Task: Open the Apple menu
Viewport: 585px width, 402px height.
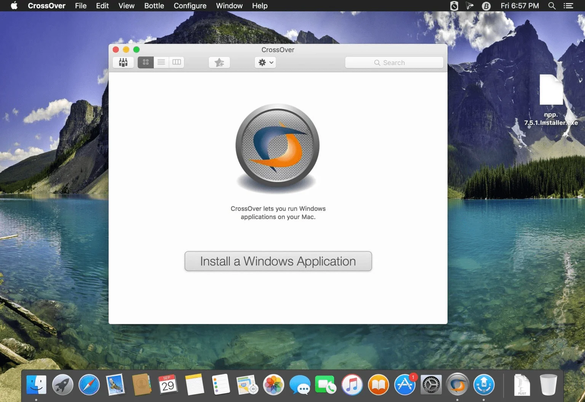Action: point(14,6)
